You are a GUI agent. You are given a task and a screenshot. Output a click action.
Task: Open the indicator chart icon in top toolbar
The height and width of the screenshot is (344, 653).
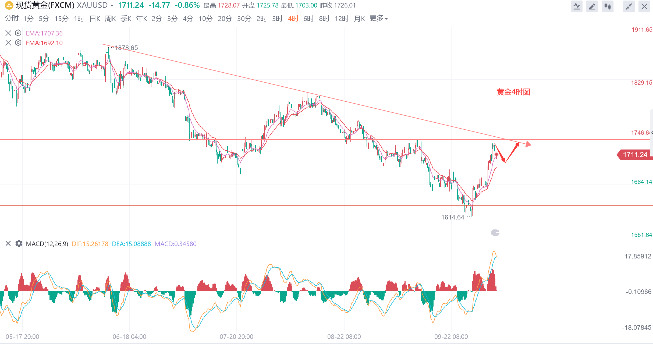click(x=577, y=6)
